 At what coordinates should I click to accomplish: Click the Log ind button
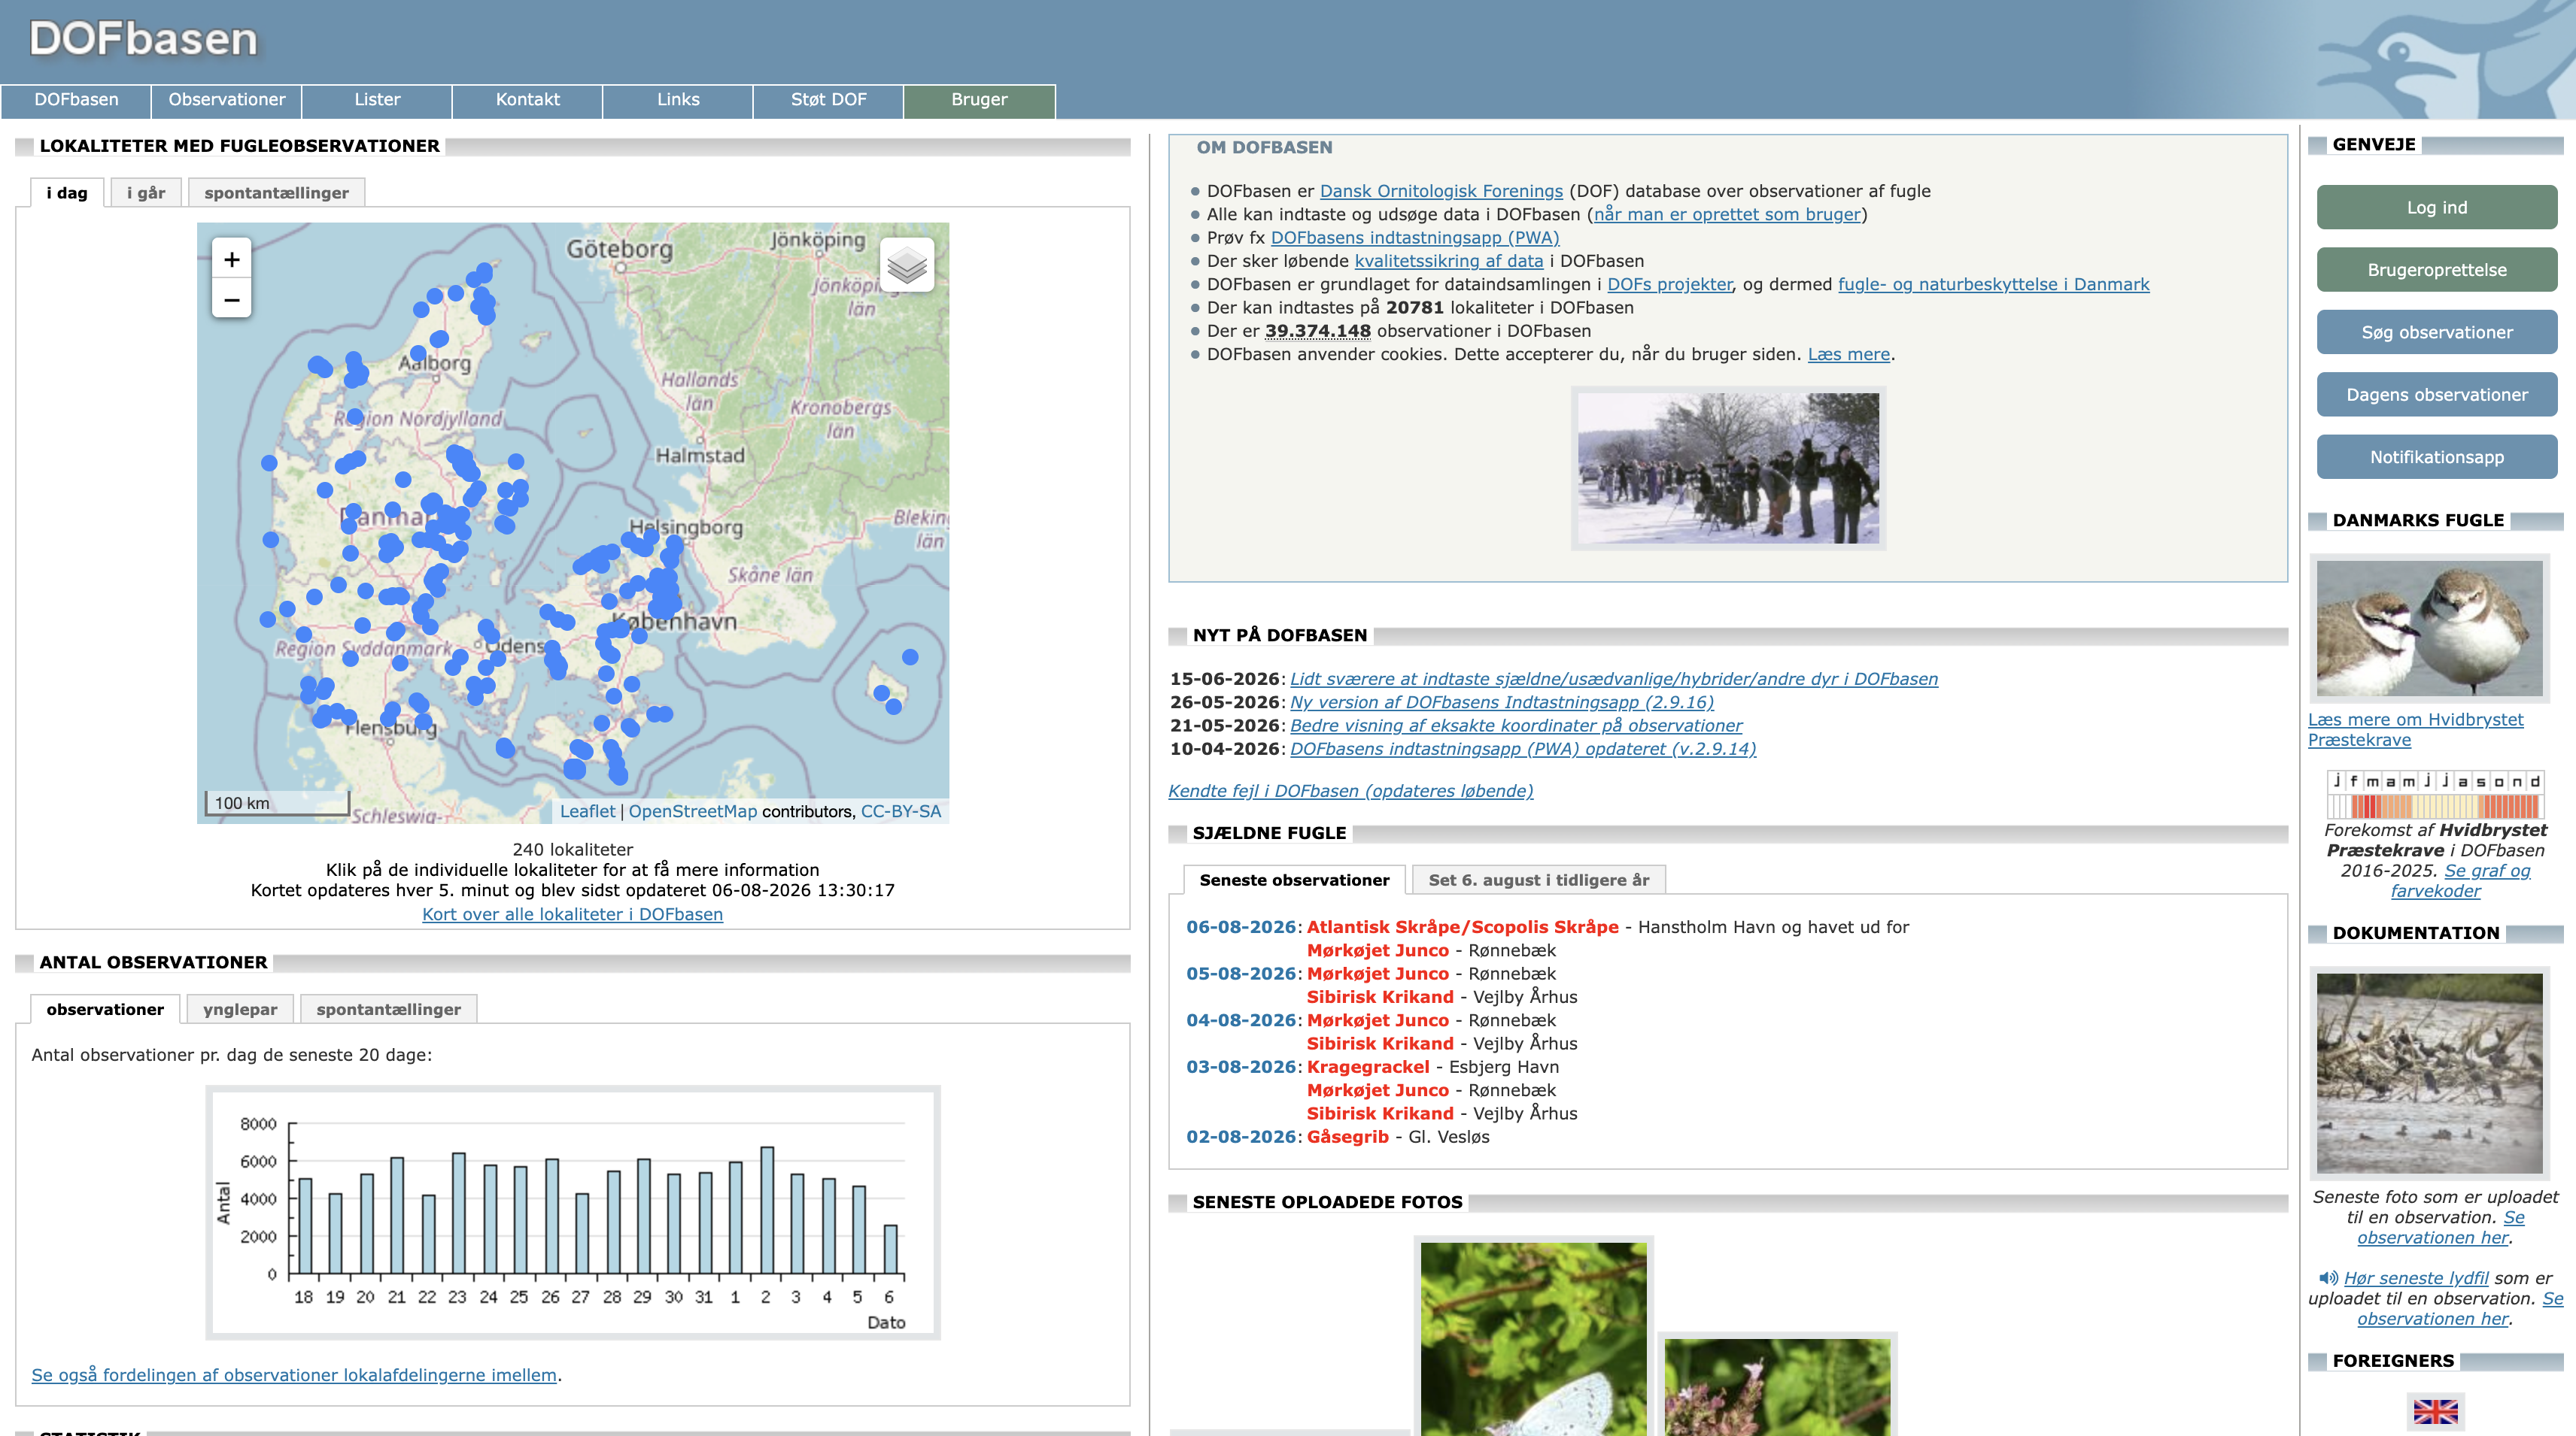click(2437, 208)
